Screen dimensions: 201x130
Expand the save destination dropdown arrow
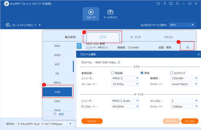[70, 124]
